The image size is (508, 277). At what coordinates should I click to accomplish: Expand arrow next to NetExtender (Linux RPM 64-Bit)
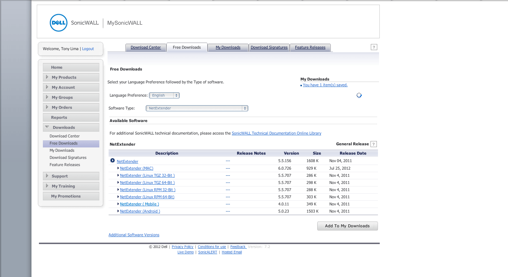click(118, 197)
